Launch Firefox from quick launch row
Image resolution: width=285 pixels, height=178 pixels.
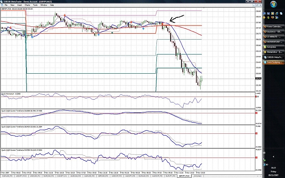pos(273,18)
